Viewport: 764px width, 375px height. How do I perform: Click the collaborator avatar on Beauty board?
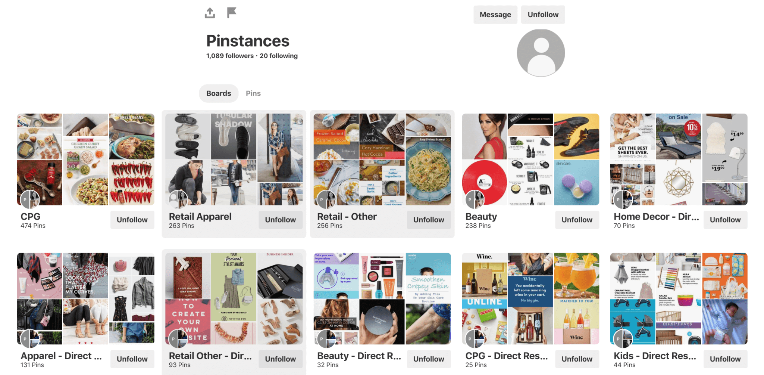coord(475,199)
